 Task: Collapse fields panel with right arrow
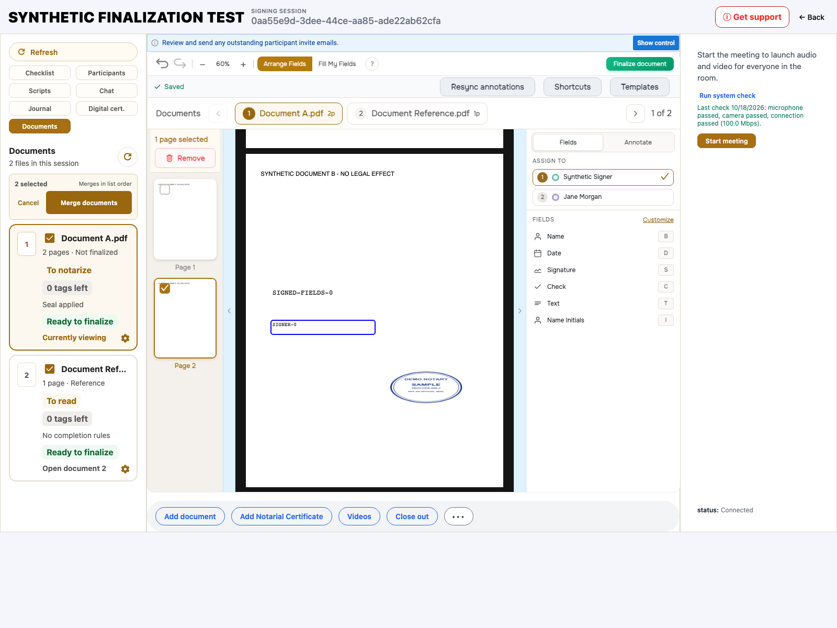[x=519, y=311]
